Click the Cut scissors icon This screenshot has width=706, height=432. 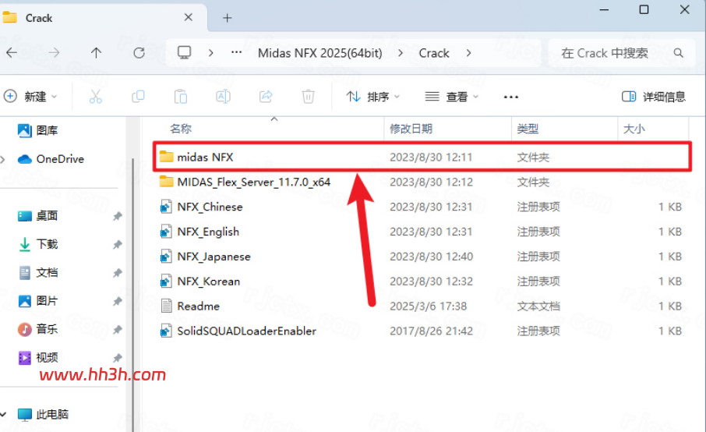pos(95,97)
